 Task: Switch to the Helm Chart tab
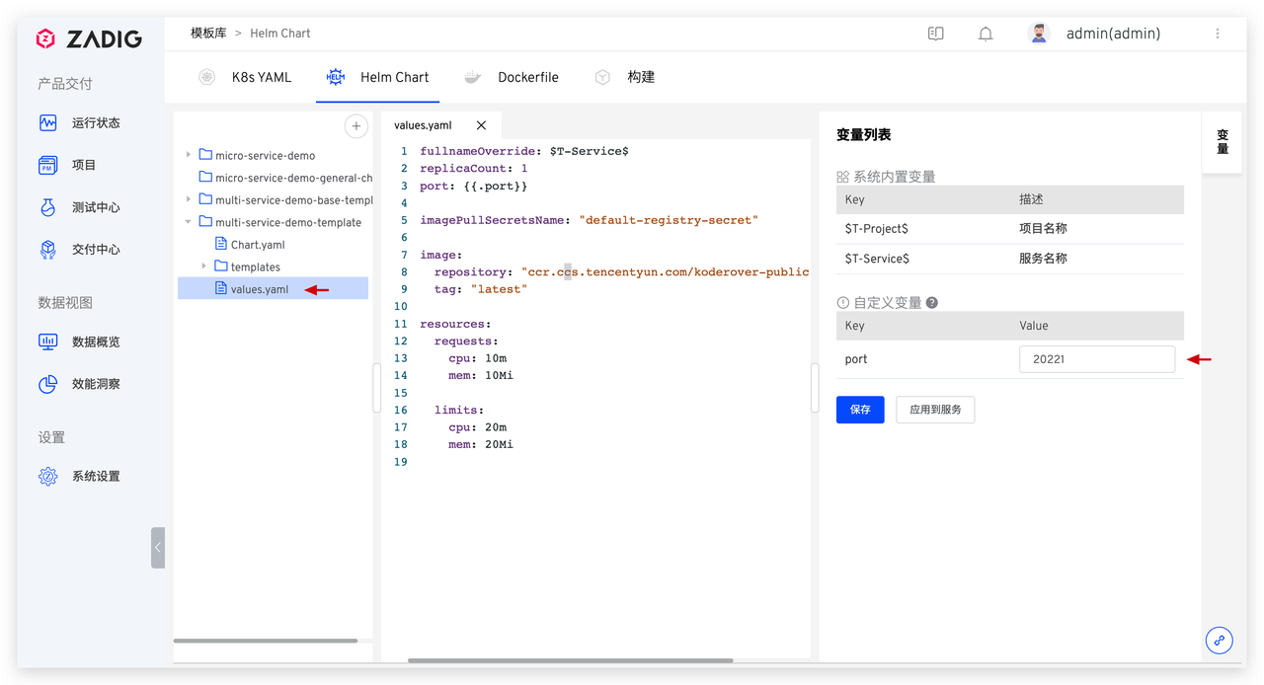378,77
